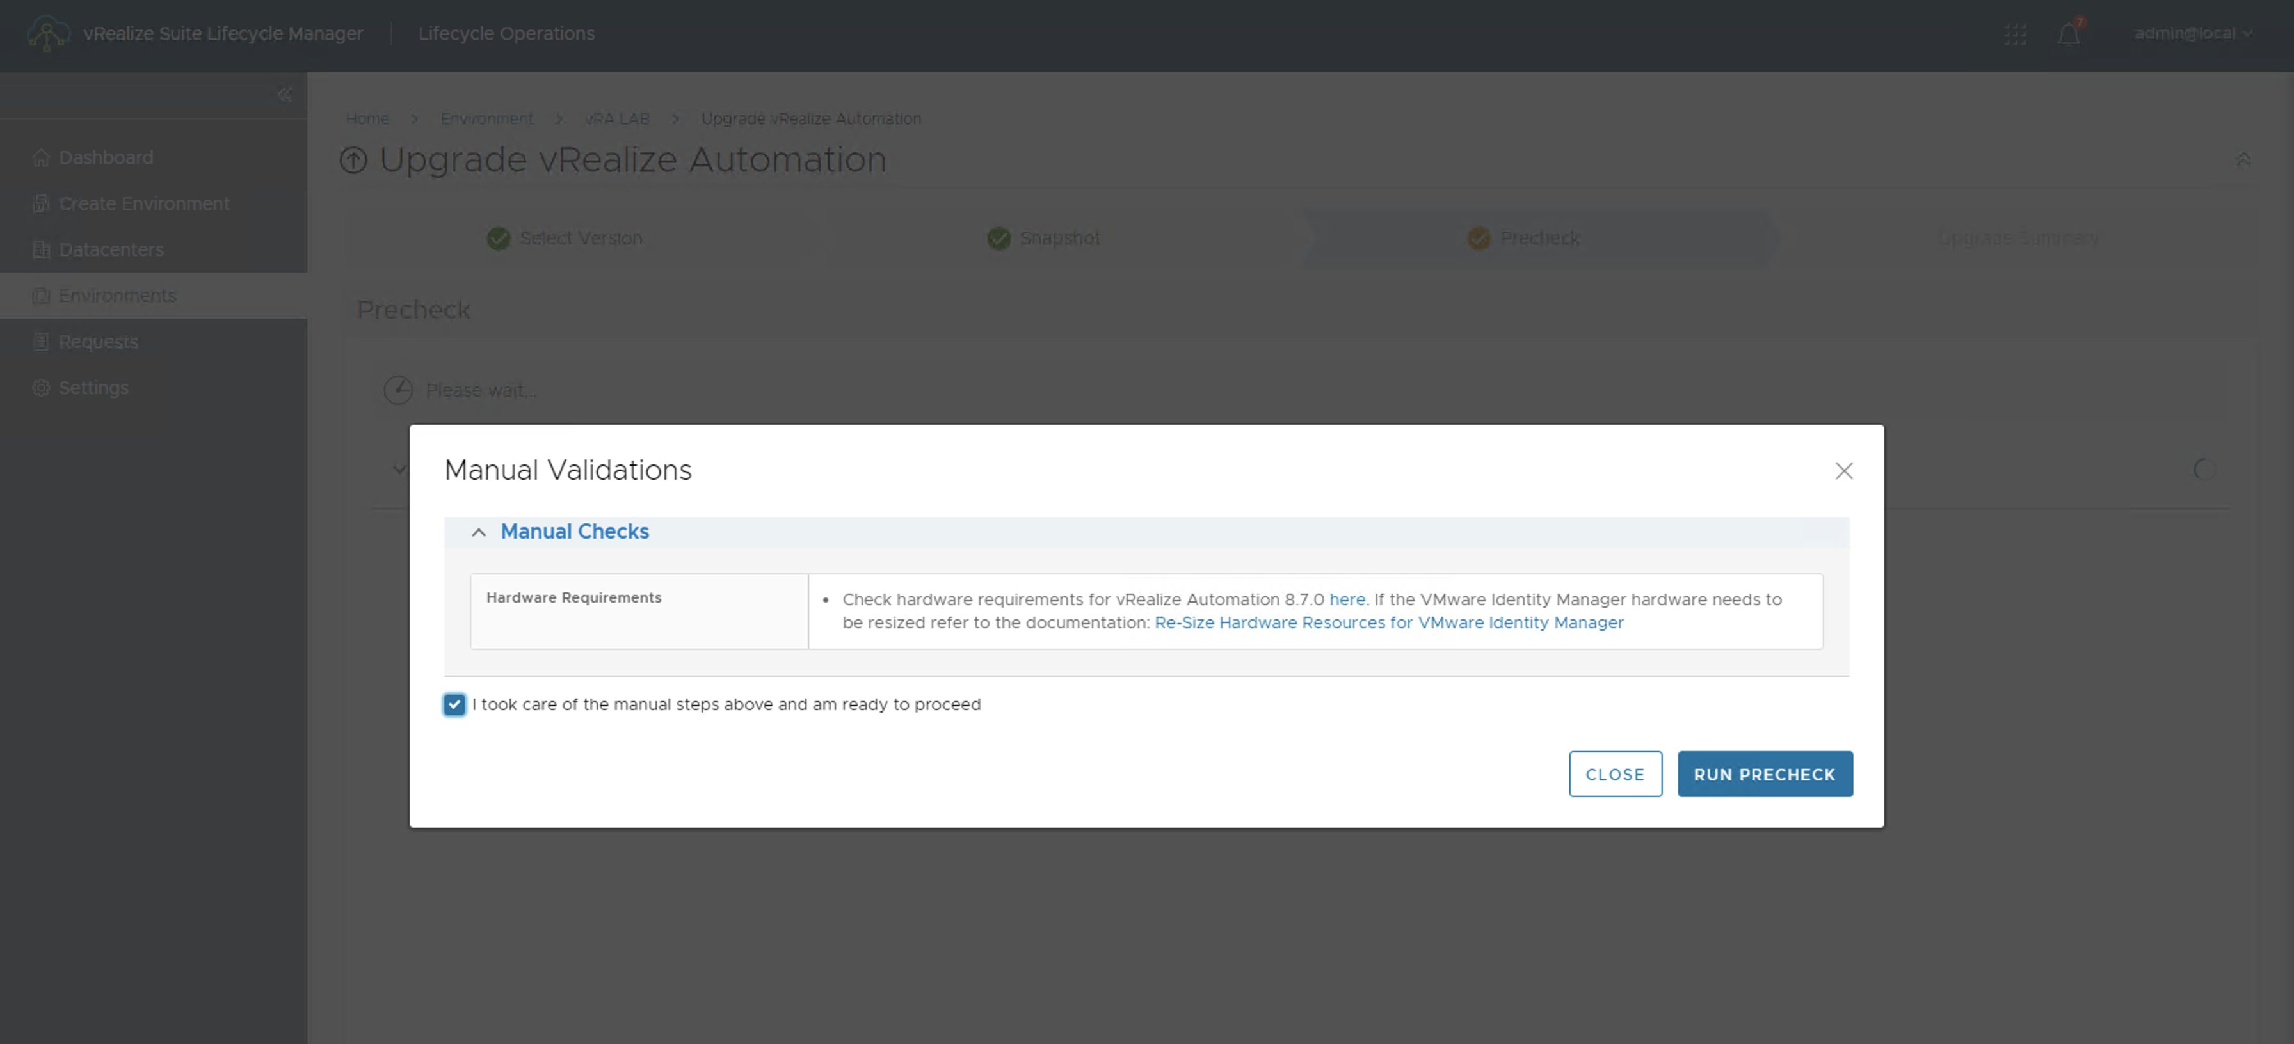Close the Manual Validations dialog with X

[1843, 471]
